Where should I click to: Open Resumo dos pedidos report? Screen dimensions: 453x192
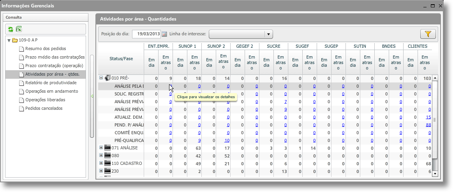tap(46, 48)
